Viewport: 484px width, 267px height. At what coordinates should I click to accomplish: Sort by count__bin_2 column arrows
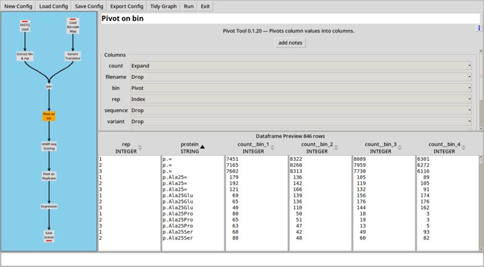click(336, 147)
